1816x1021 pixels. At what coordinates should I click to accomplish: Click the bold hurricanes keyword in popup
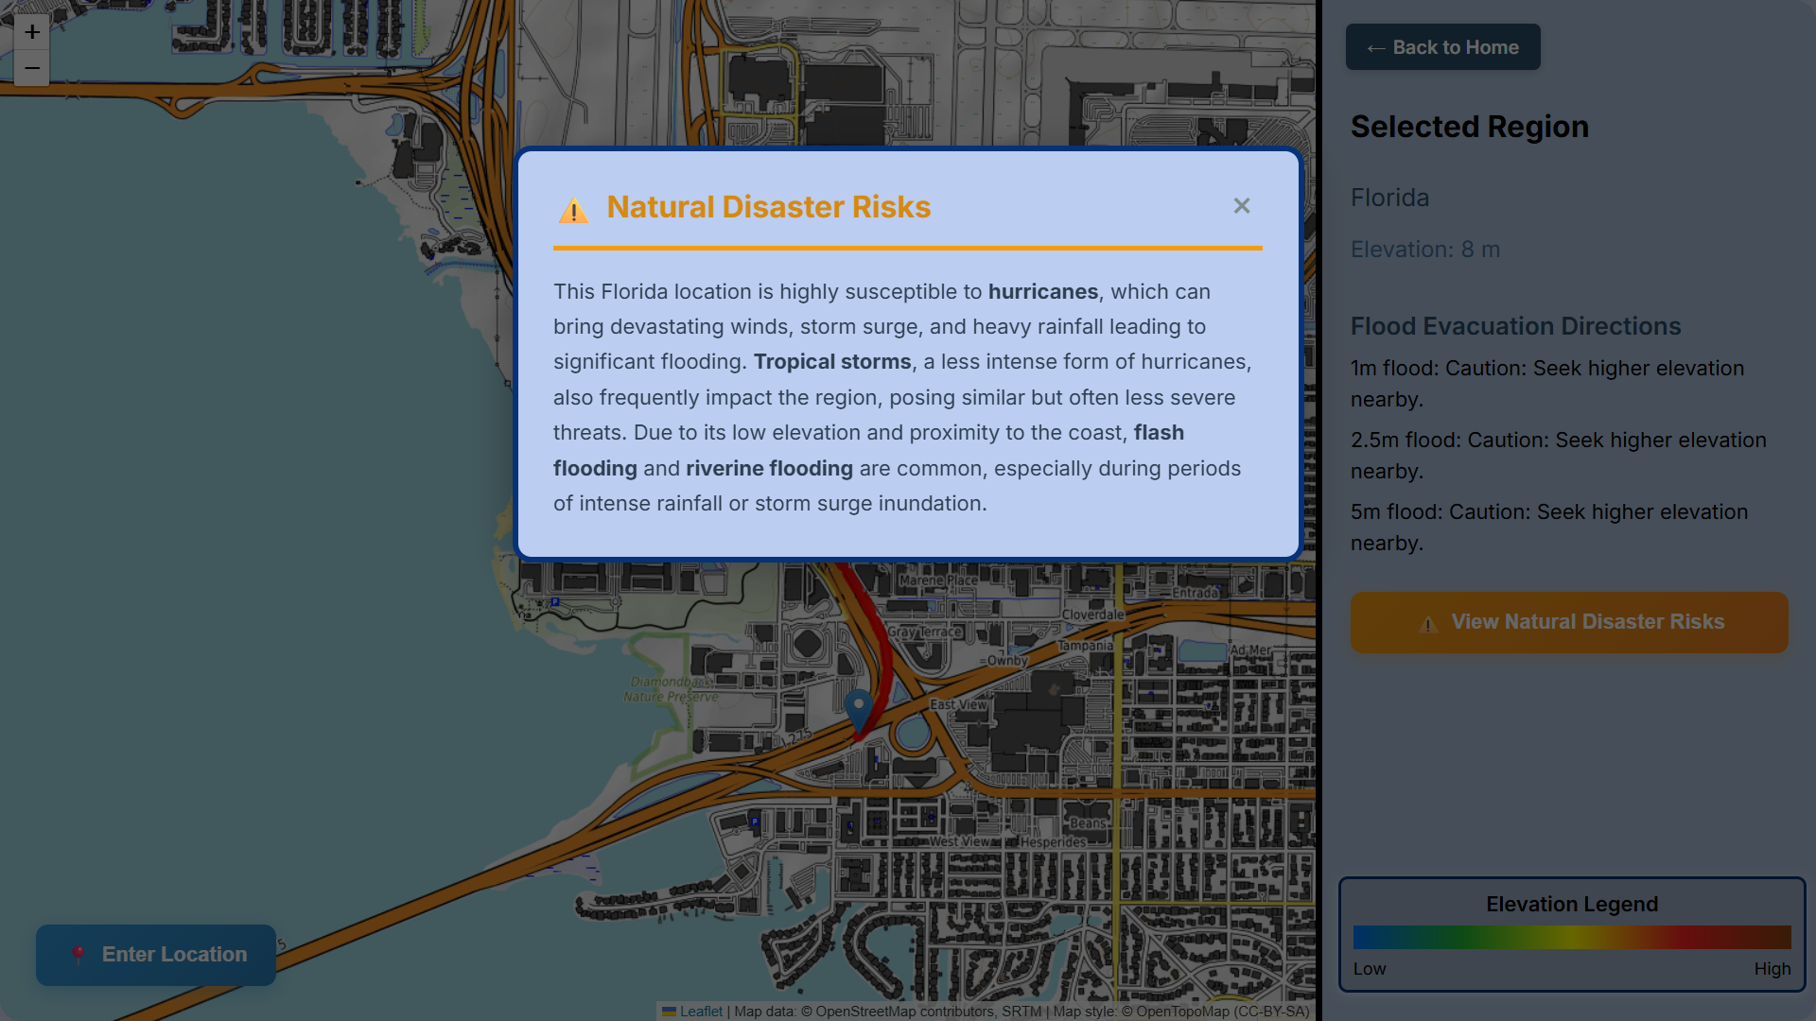[x=1042, y=292]
